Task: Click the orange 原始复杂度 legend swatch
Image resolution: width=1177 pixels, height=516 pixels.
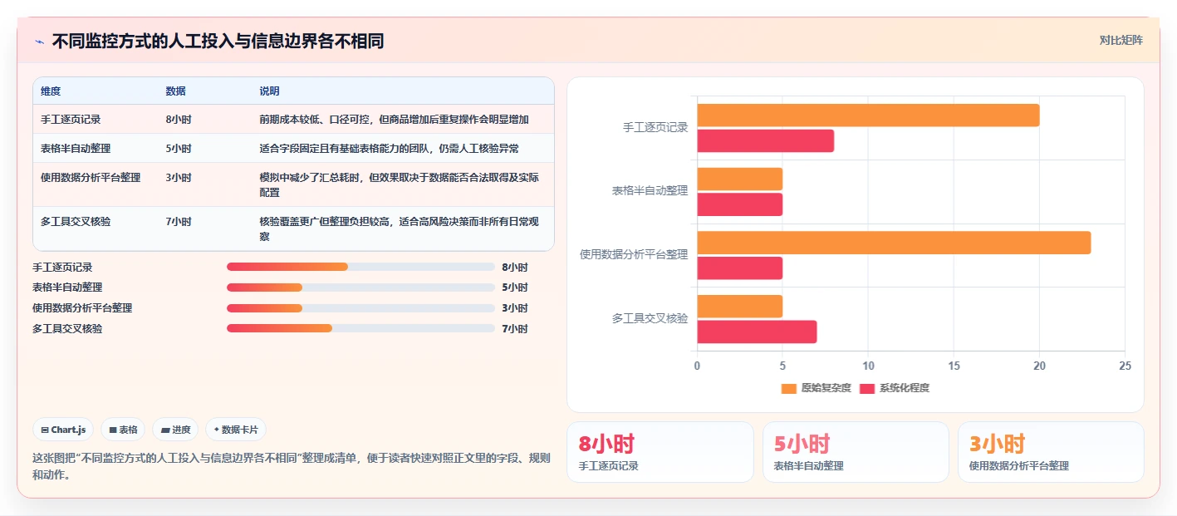Action: coord(788,388)
